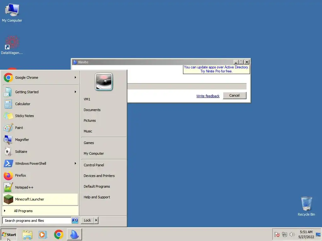
Task: Click the Try Ninite Pro for free notice
Action: click(x=216, y=69)
